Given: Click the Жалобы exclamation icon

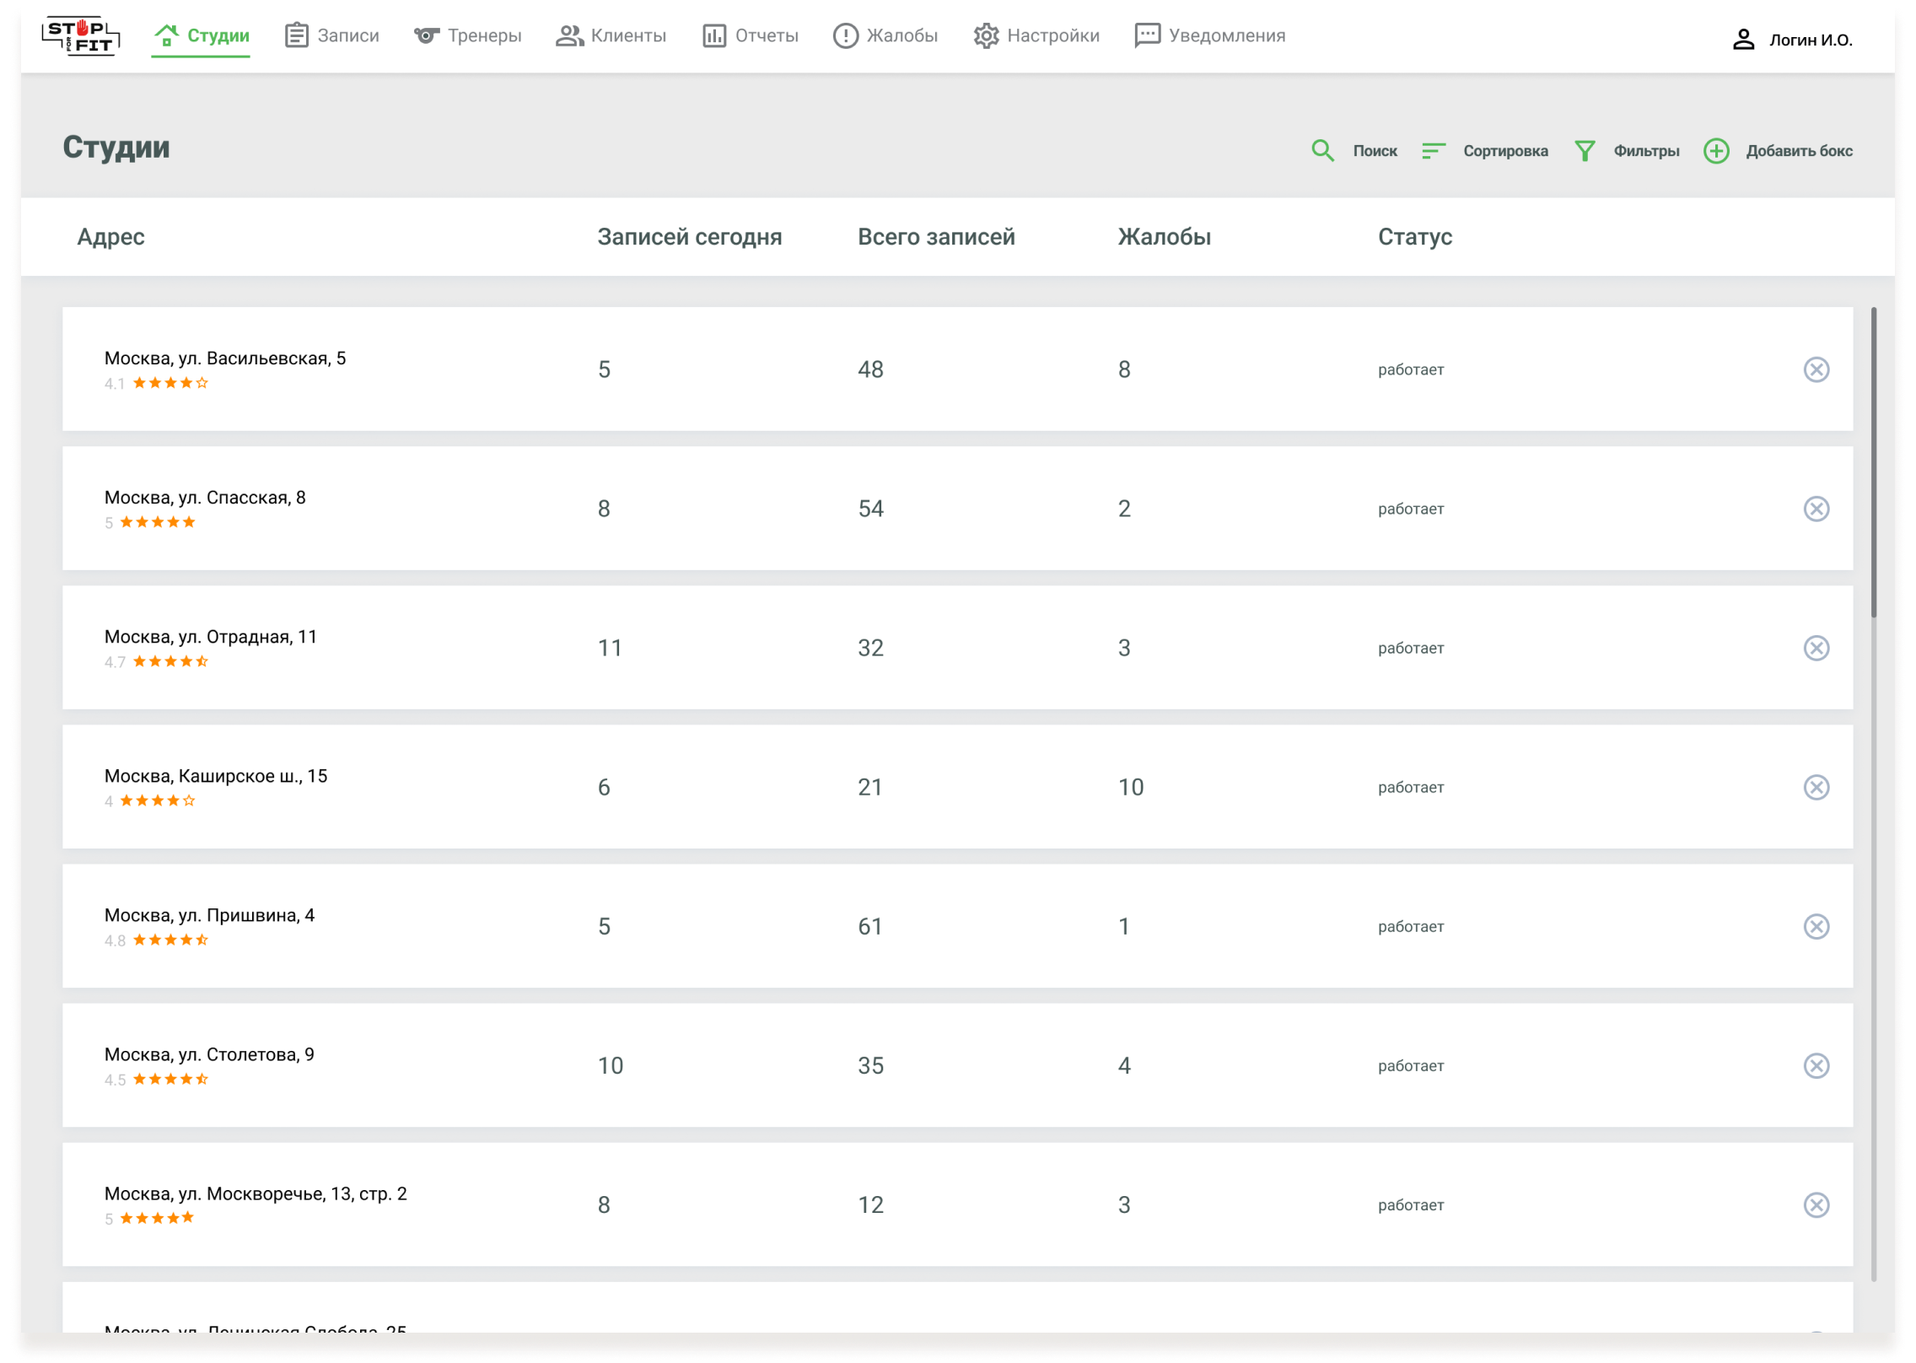Looking at the screenshot, I should [x=845, y=36].
